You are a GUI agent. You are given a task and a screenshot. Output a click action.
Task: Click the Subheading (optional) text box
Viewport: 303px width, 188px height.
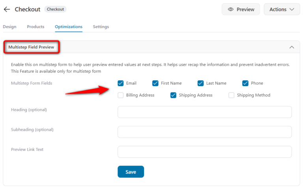[x=204, y=132]
